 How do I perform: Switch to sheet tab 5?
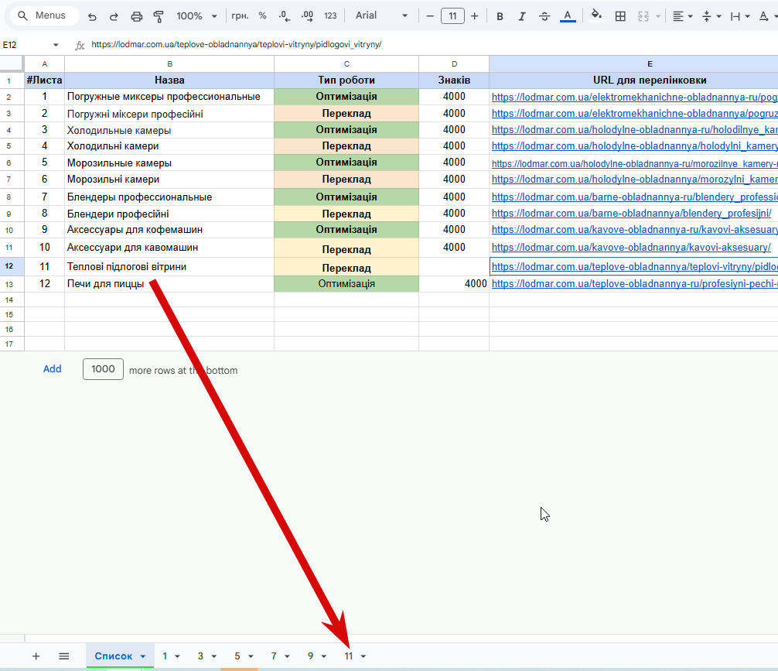click(x=237, y=656)
